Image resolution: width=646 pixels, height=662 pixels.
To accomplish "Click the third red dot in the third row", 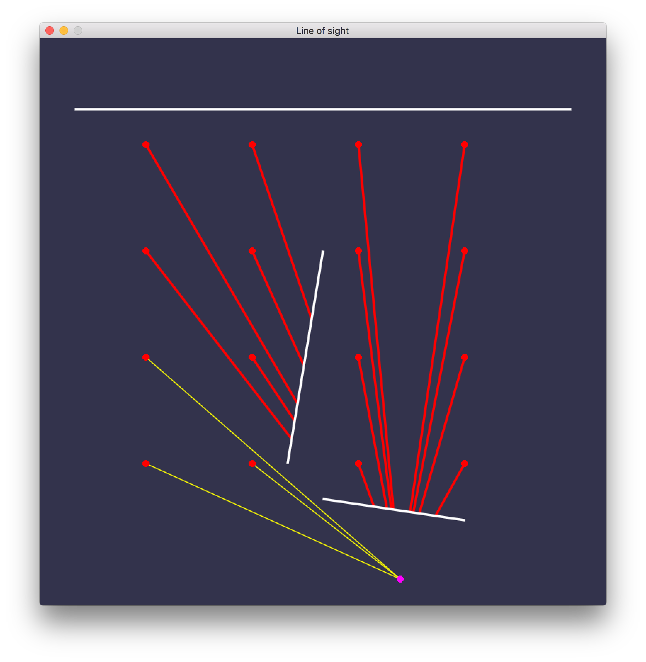I will (x=358, y=357).
